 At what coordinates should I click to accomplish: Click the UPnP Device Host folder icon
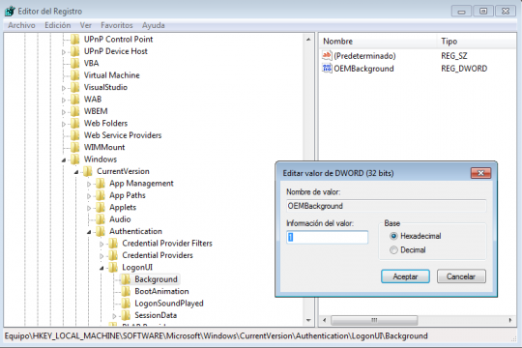tap(75, 51)
